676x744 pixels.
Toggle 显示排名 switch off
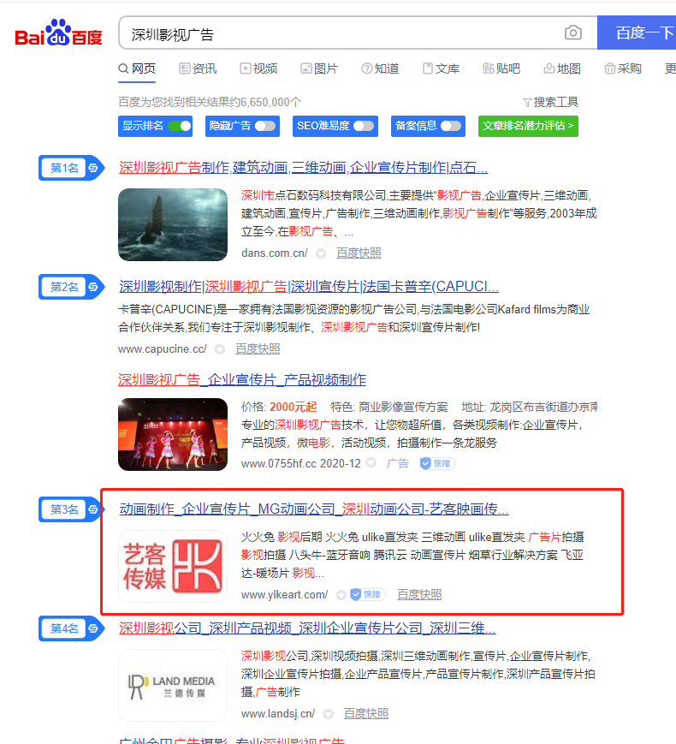coord(179,126)
